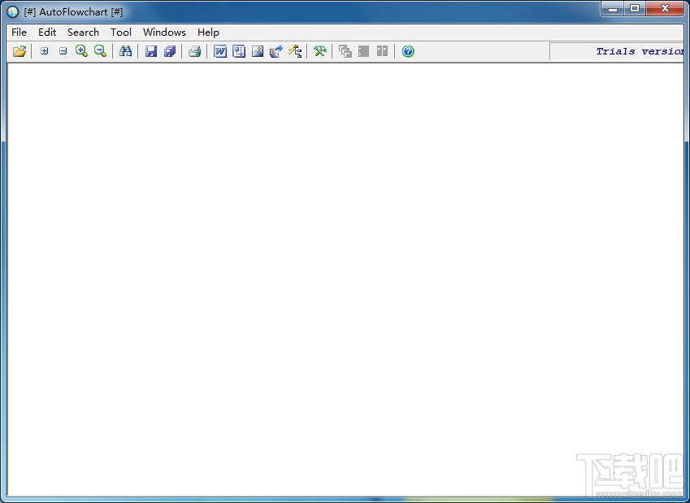Open options with the hammer and wrench icon
This screenshot has width=690, height=503.
(x=320, y=51)
